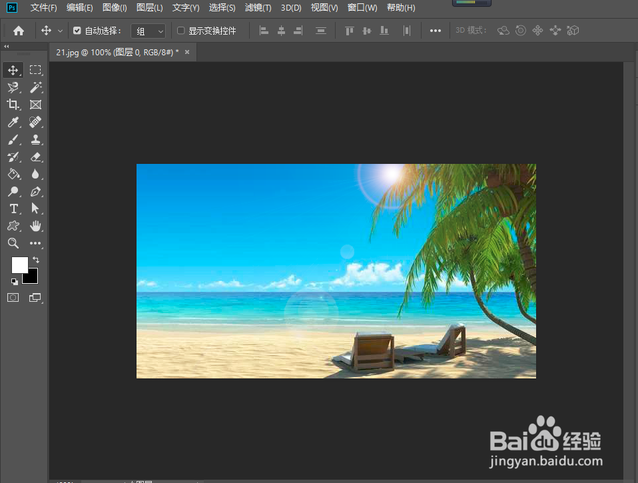Viewport: 638px width, 483px height.
Task: Enable the 显示变换控件 checkbox
Action: pyautogui.click(x=181, y=31)
